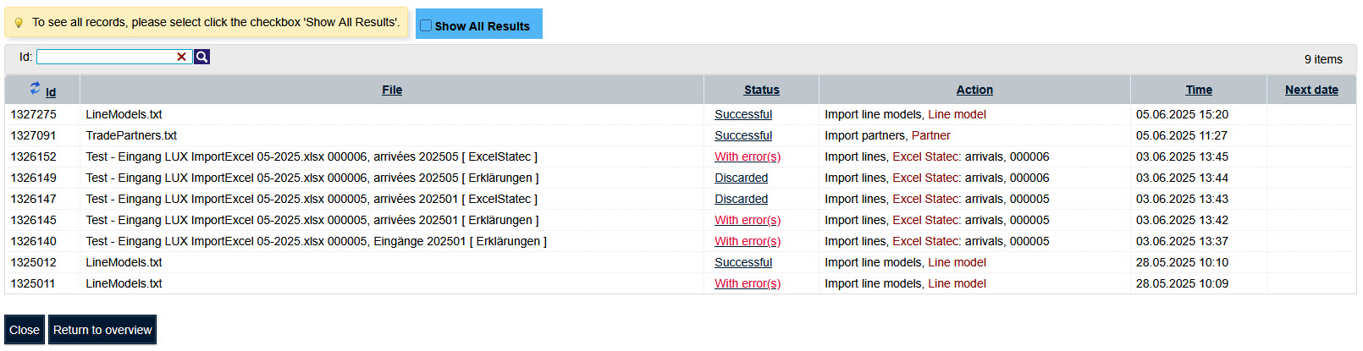Sort by the Action column header

point(974,90)
